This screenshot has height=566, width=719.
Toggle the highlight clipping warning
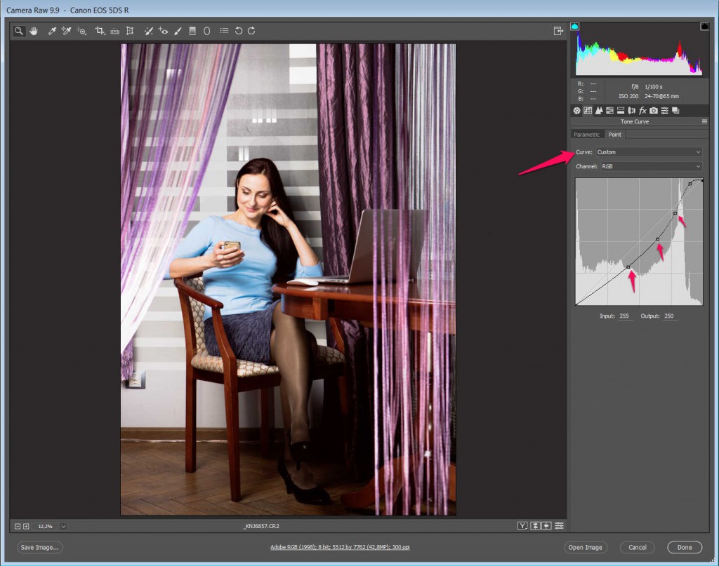704,27
